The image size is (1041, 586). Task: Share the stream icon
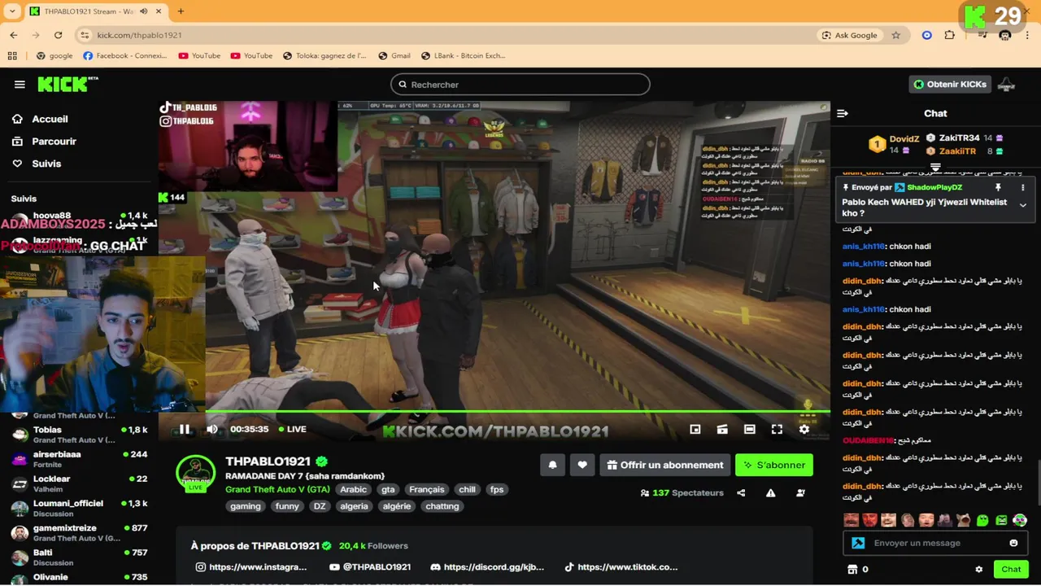(741, 492)
